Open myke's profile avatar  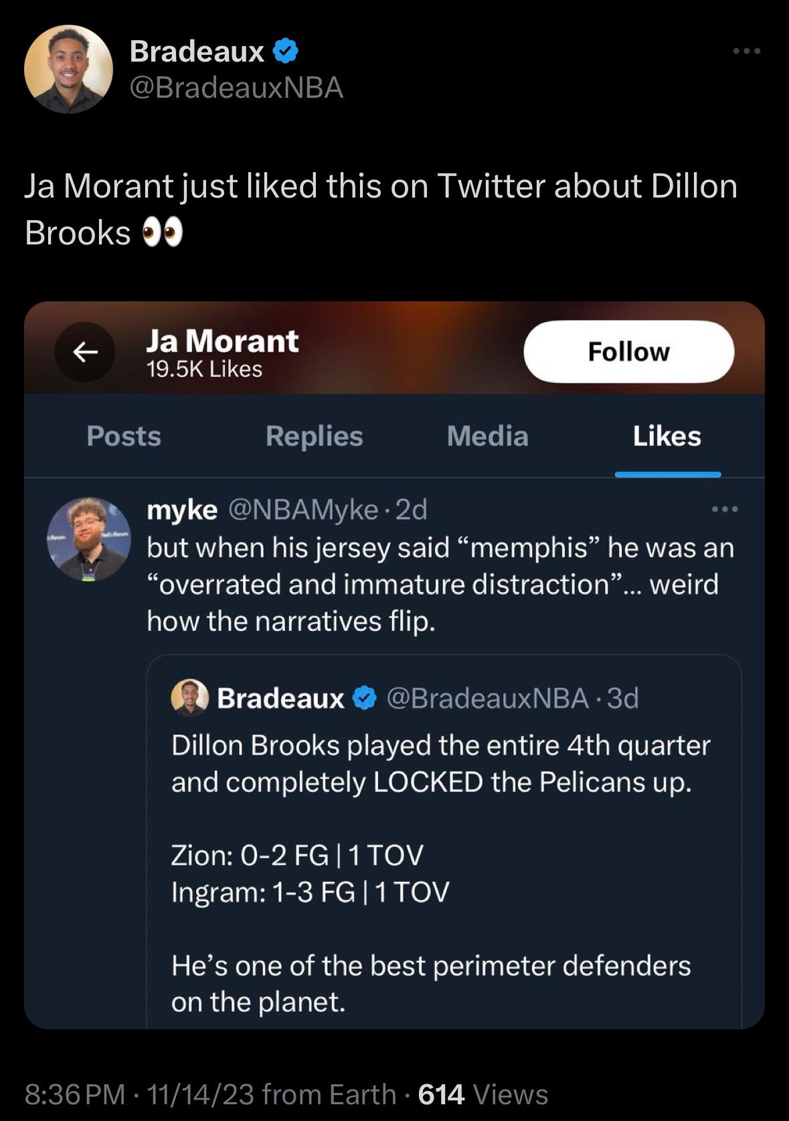[x=89, y=539]
